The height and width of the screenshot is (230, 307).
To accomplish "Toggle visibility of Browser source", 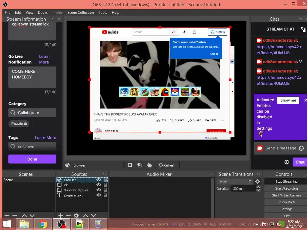I will tap(99, 180).
